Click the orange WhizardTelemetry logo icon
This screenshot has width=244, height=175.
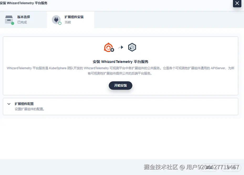tap(109, 47)
